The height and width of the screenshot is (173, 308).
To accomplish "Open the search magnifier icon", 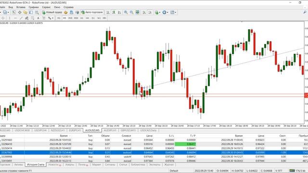I will [x=305, y=12].
